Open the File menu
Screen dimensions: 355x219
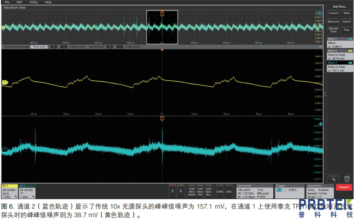(7, 2)
